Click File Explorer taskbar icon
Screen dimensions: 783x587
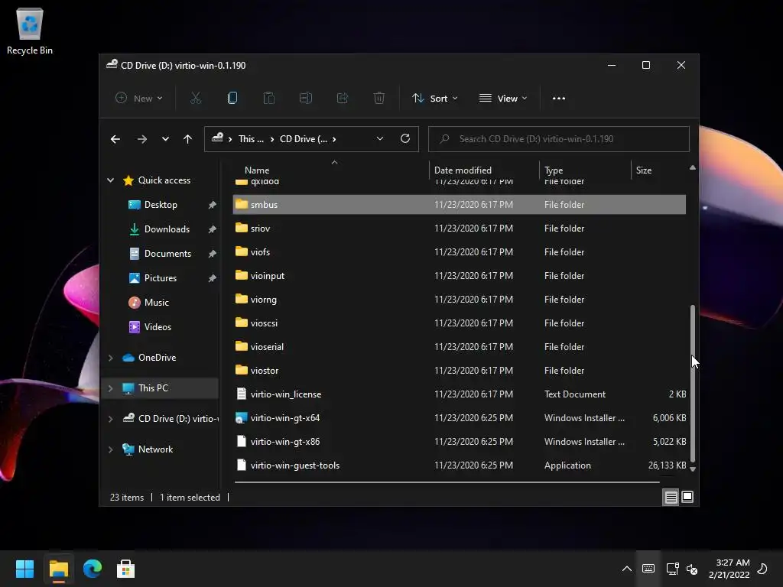(59, 569)
